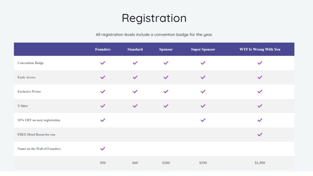Viewport: 313px width, 176px height.
Task: Click the $350 Super Sponsor price
Action: (203, 163)
